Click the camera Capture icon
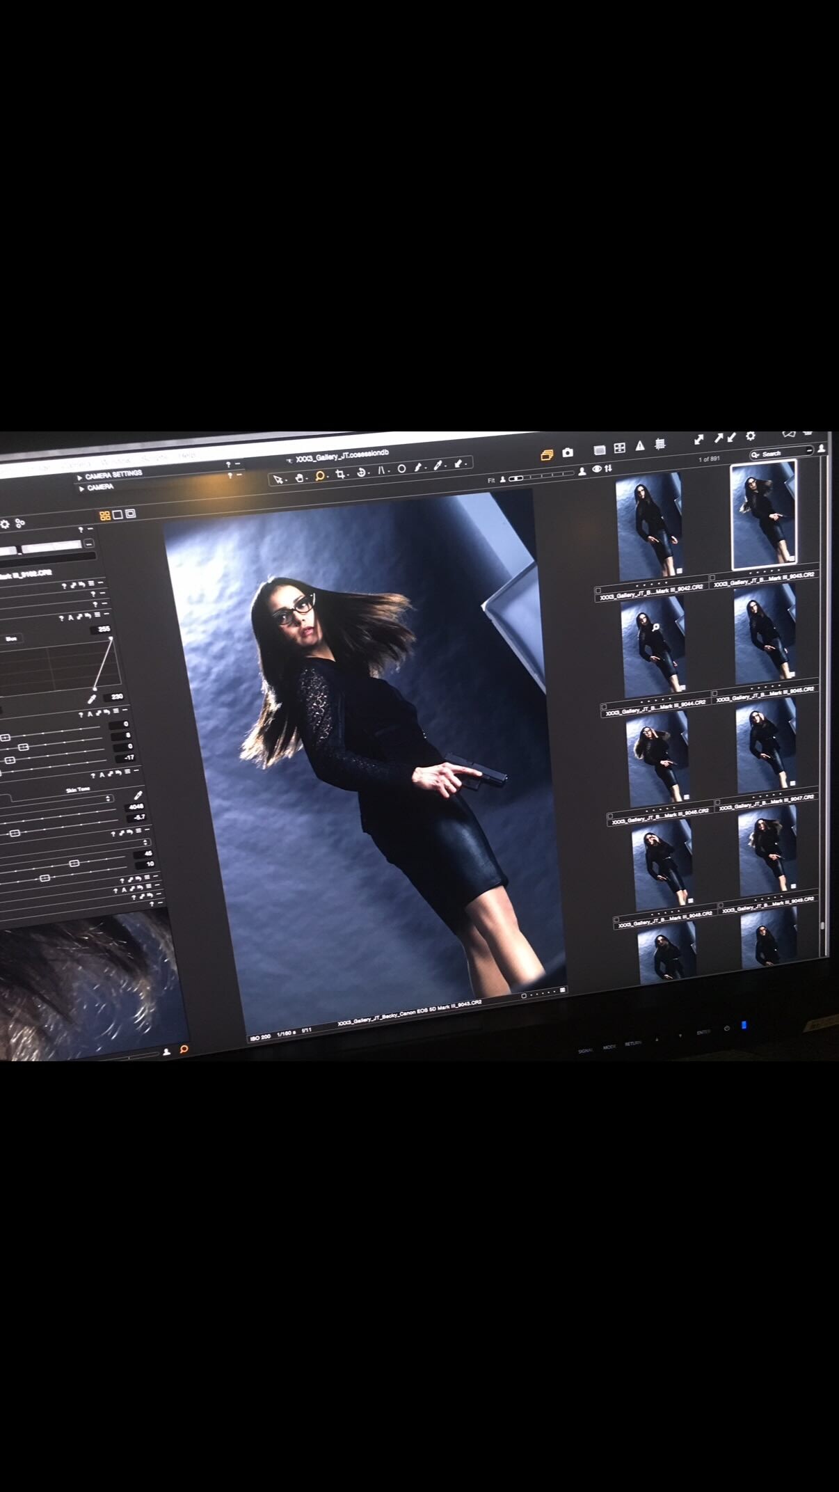The image size is (839, 1492). pos(568,452)
